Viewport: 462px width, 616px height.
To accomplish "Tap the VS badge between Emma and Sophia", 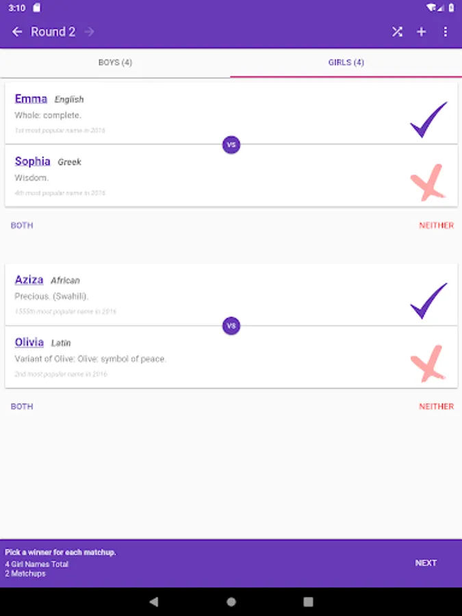I will [x=231, y=145].
